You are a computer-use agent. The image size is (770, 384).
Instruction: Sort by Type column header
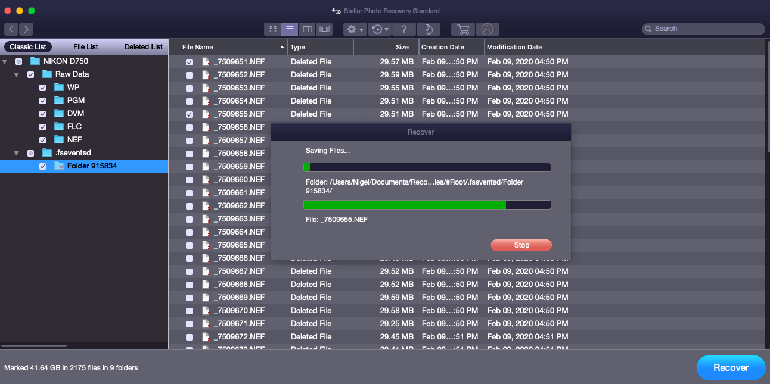[x=321, y=47]
